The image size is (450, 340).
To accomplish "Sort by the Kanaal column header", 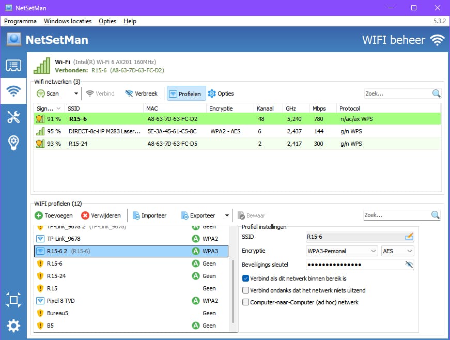I will pyautogui.click(x=268, y=109).
